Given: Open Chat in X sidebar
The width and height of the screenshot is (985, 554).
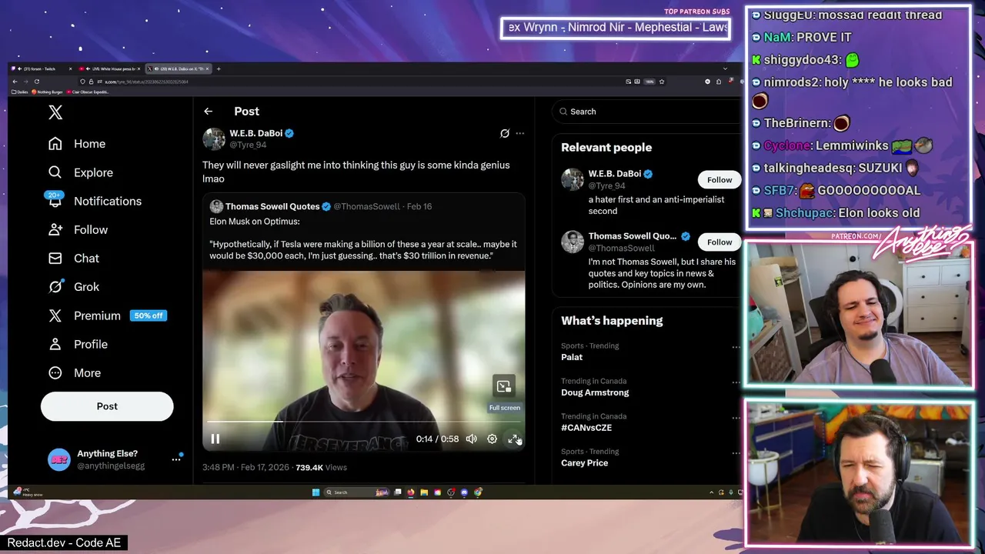Looking at the screenshot, I should pos(74,258).
